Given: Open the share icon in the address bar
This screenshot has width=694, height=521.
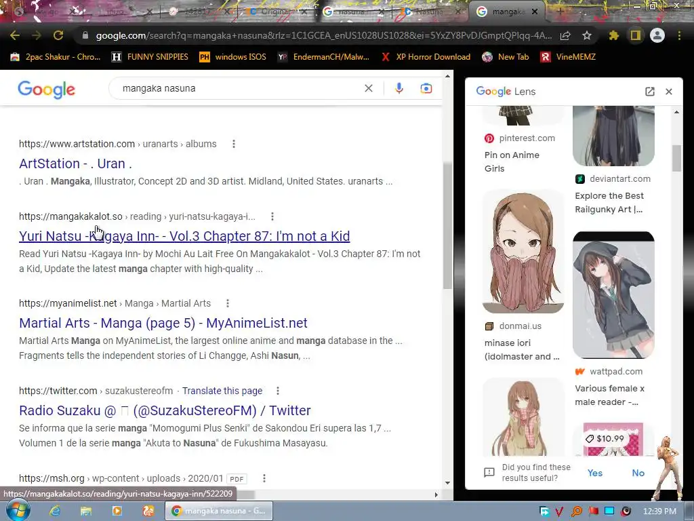Looking at the screenshot, I should (x=565, y=35).
